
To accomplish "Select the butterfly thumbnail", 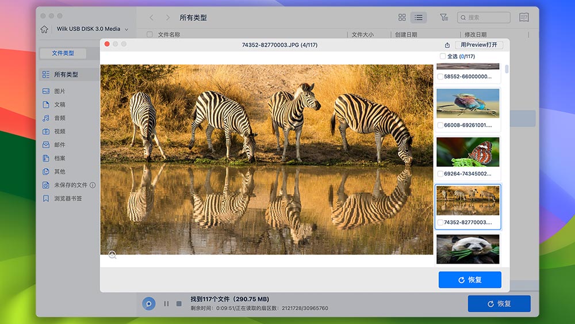I will [x=468, y=152].
